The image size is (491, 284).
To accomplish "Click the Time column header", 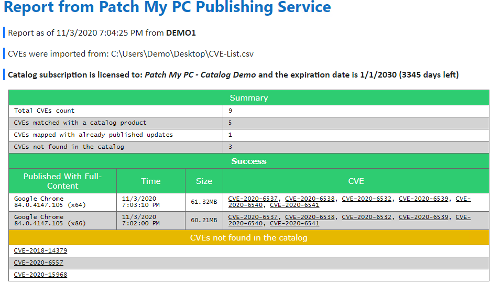I will 151,181.
